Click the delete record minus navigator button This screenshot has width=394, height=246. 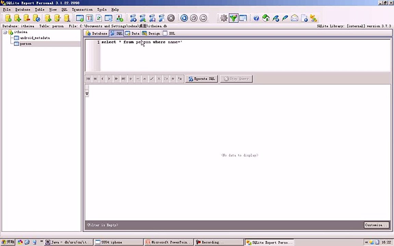(138, 79)
